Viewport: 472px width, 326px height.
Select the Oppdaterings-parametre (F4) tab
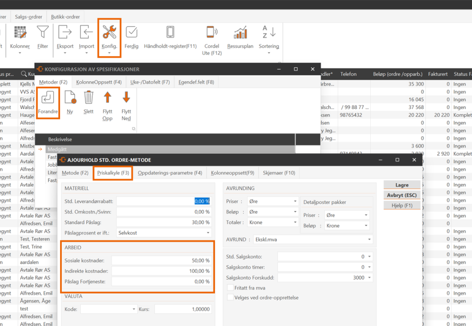tap(170, 173)
